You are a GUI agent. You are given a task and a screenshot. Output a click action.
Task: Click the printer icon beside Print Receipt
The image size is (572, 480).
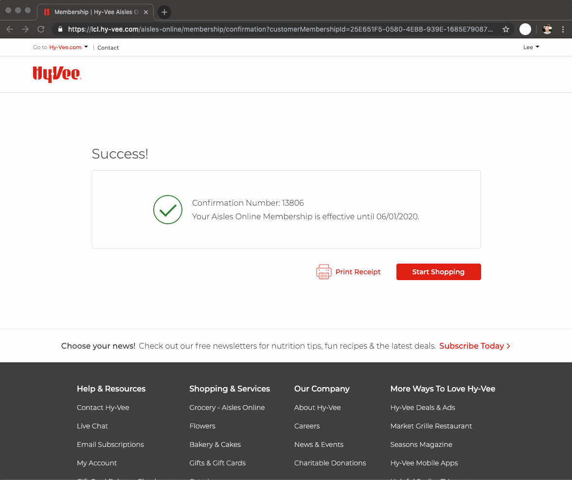point(323,272)
